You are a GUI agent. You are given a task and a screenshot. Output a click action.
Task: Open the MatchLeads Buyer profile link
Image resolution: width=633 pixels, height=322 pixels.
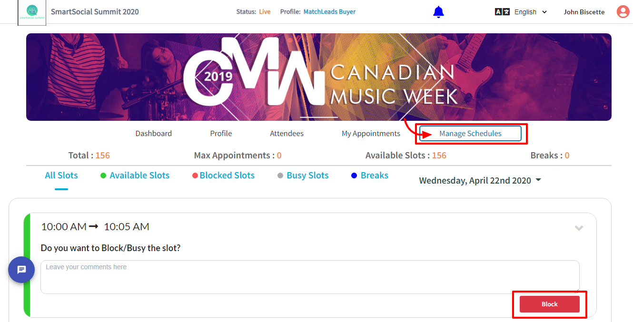pyautogui.click(x=330, y=12)
